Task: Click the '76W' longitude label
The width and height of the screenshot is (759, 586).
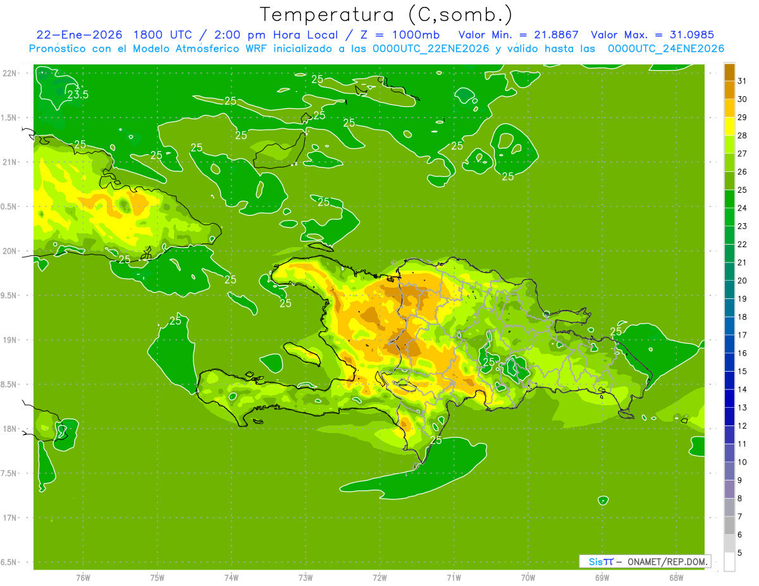Action: [83, 578]
